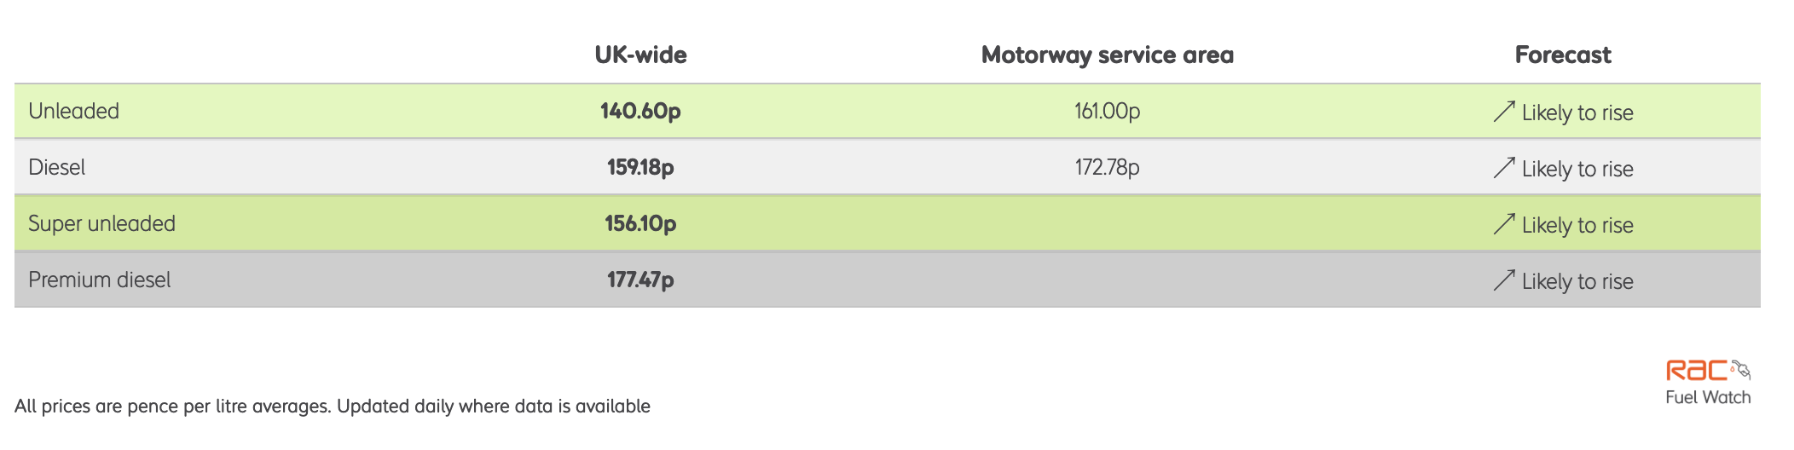Viewport: 1794px width, 450px height.
Task: Click the rise arrow for Premium diesel
Action: tap(1504, 280)
